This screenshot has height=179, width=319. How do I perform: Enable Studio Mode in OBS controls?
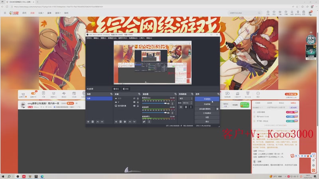pos(207,113)
